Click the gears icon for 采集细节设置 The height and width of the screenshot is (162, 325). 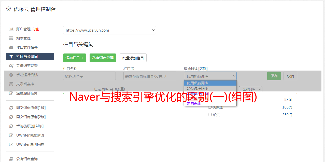tap(11, 66)
